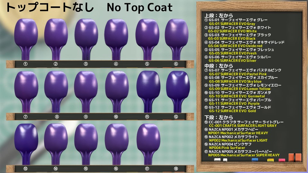Click the shelf number label ⑯

(116, 169)
